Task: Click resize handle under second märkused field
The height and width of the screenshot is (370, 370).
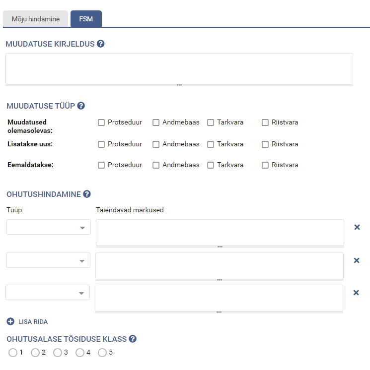Action: pos(220,280)
